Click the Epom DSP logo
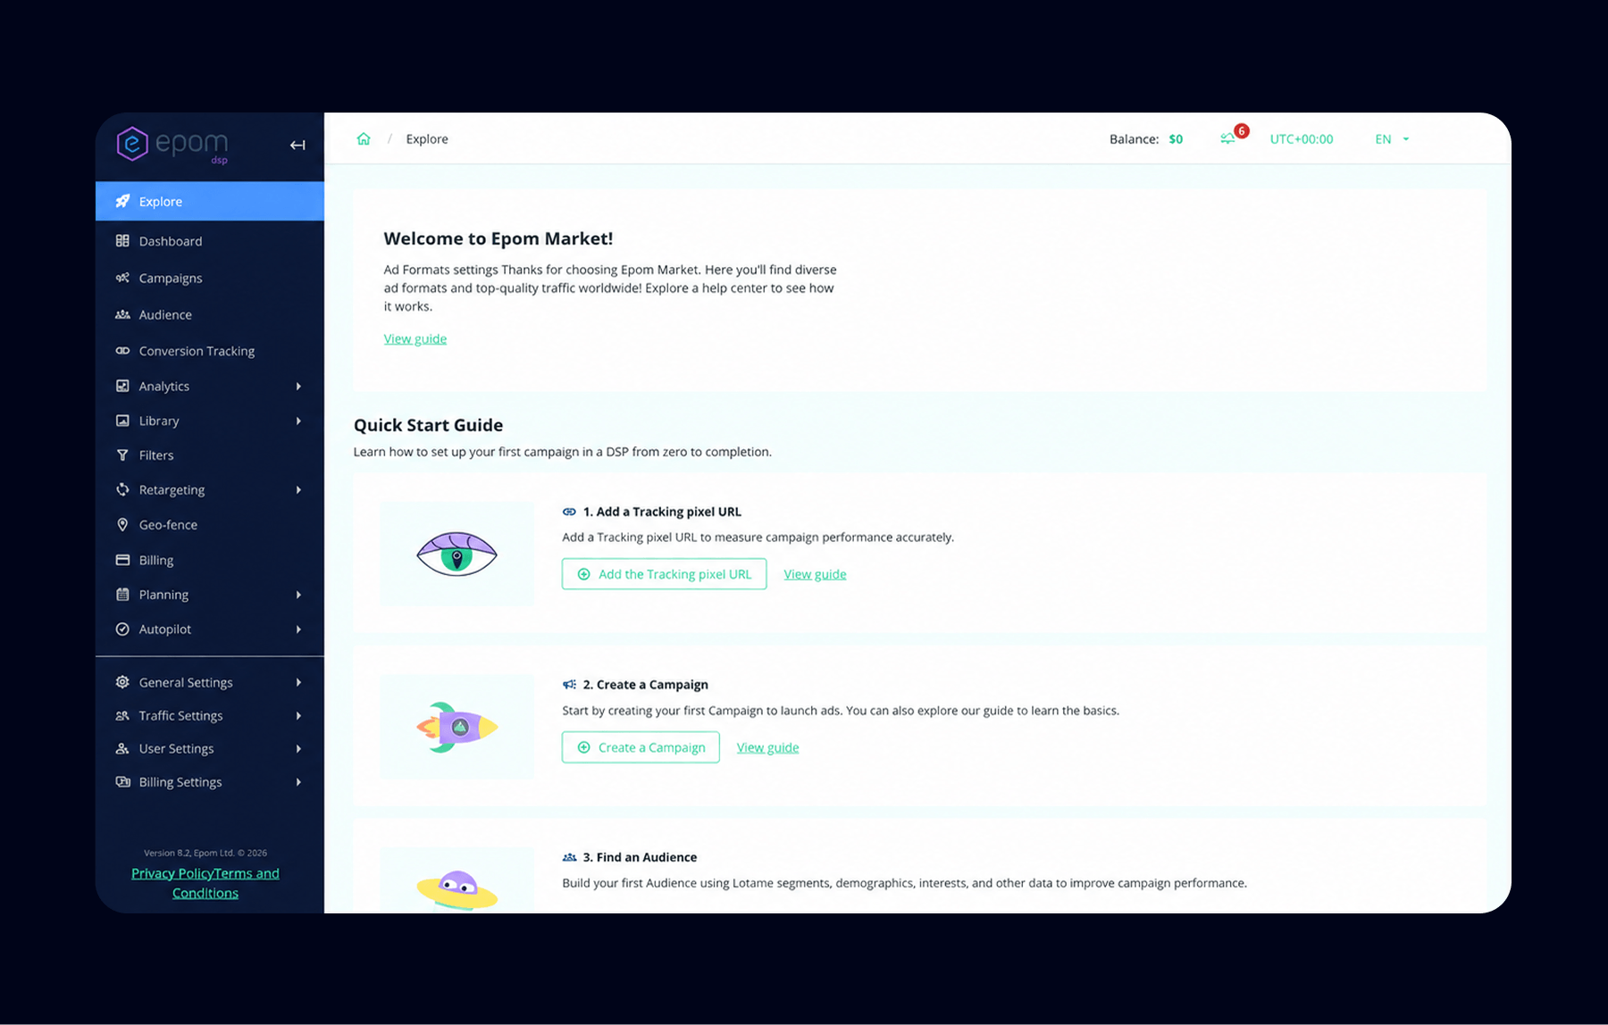Screen dimensions: 1608x1025 tap(172, 145)
